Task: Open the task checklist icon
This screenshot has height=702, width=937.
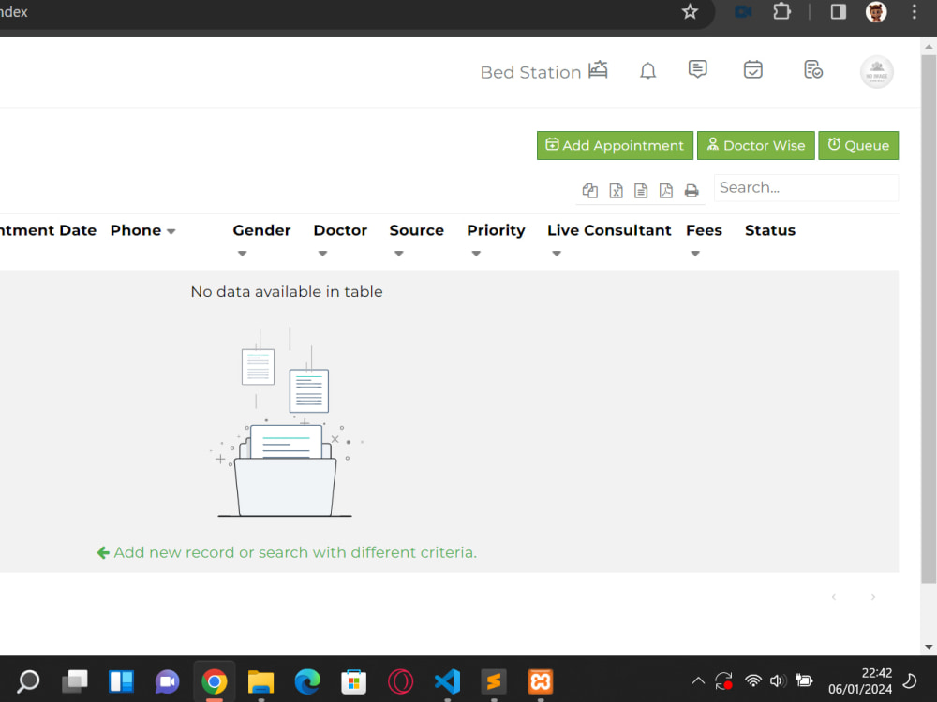Action: [x=812, y=69]
